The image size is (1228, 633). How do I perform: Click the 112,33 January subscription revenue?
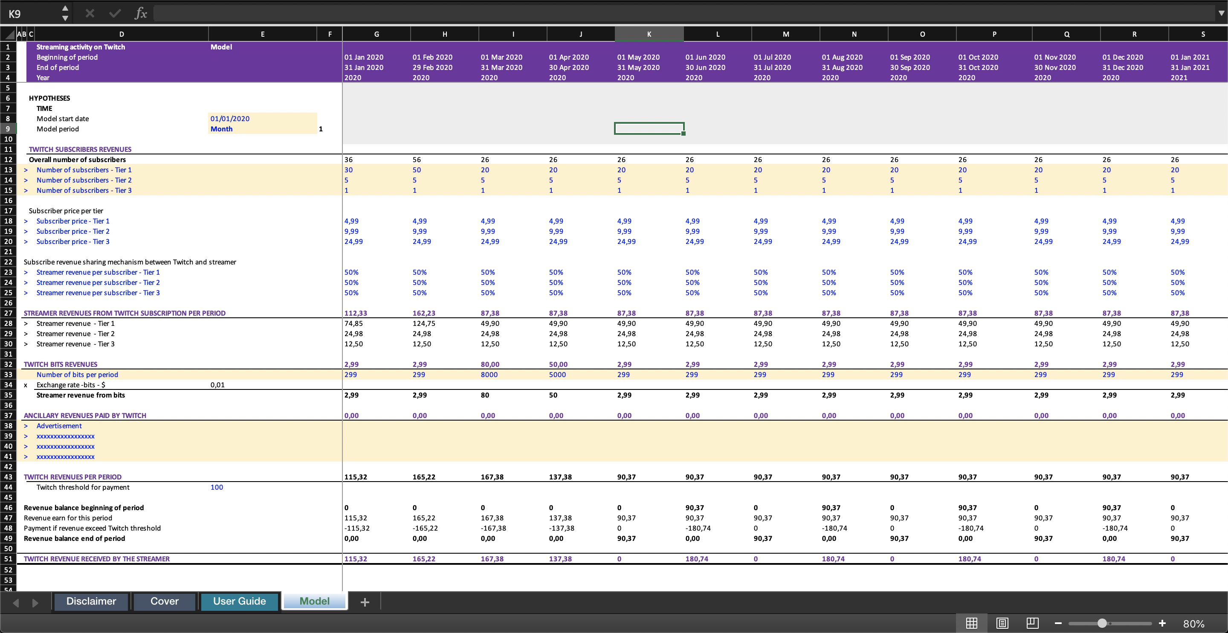pyautogui.click(x=356, y=313)
